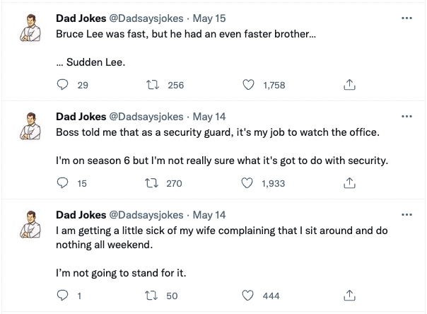Share the security guard office tweet

click(349, 183)
